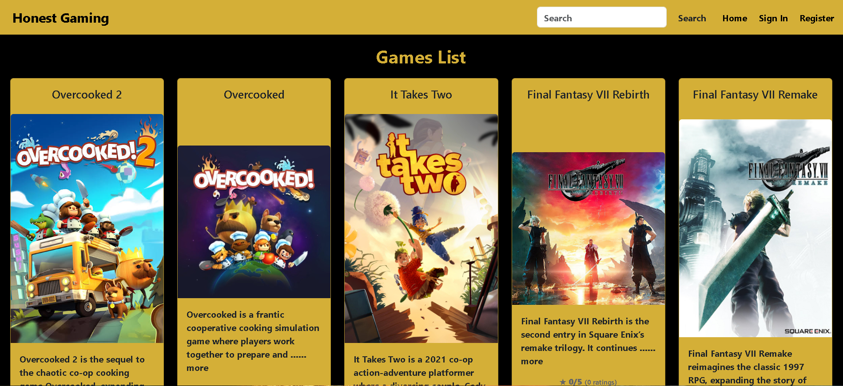Click the Overcooked card title
This screenshot has width=843, height=386.
(254, 95)
